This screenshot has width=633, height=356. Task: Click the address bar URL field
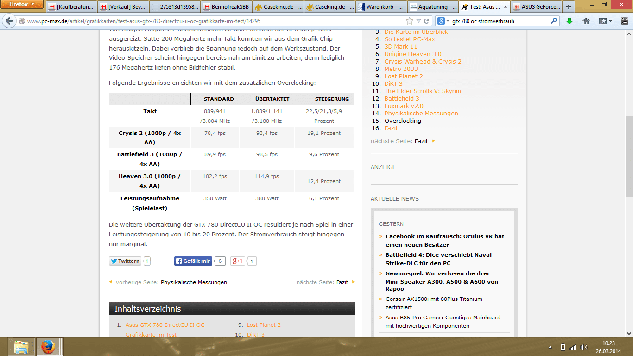coord(215,21)
